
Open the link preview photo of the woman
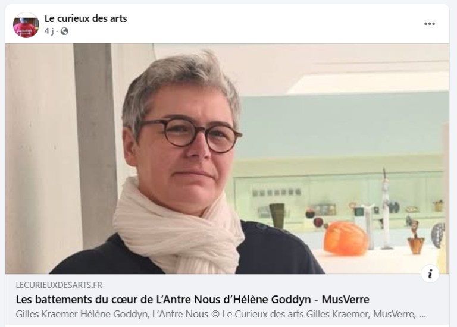tap(227, 159)
